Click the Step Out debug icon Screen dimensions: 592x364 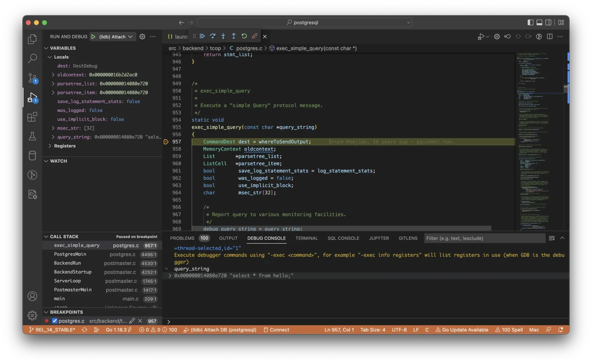pos(233,36)
